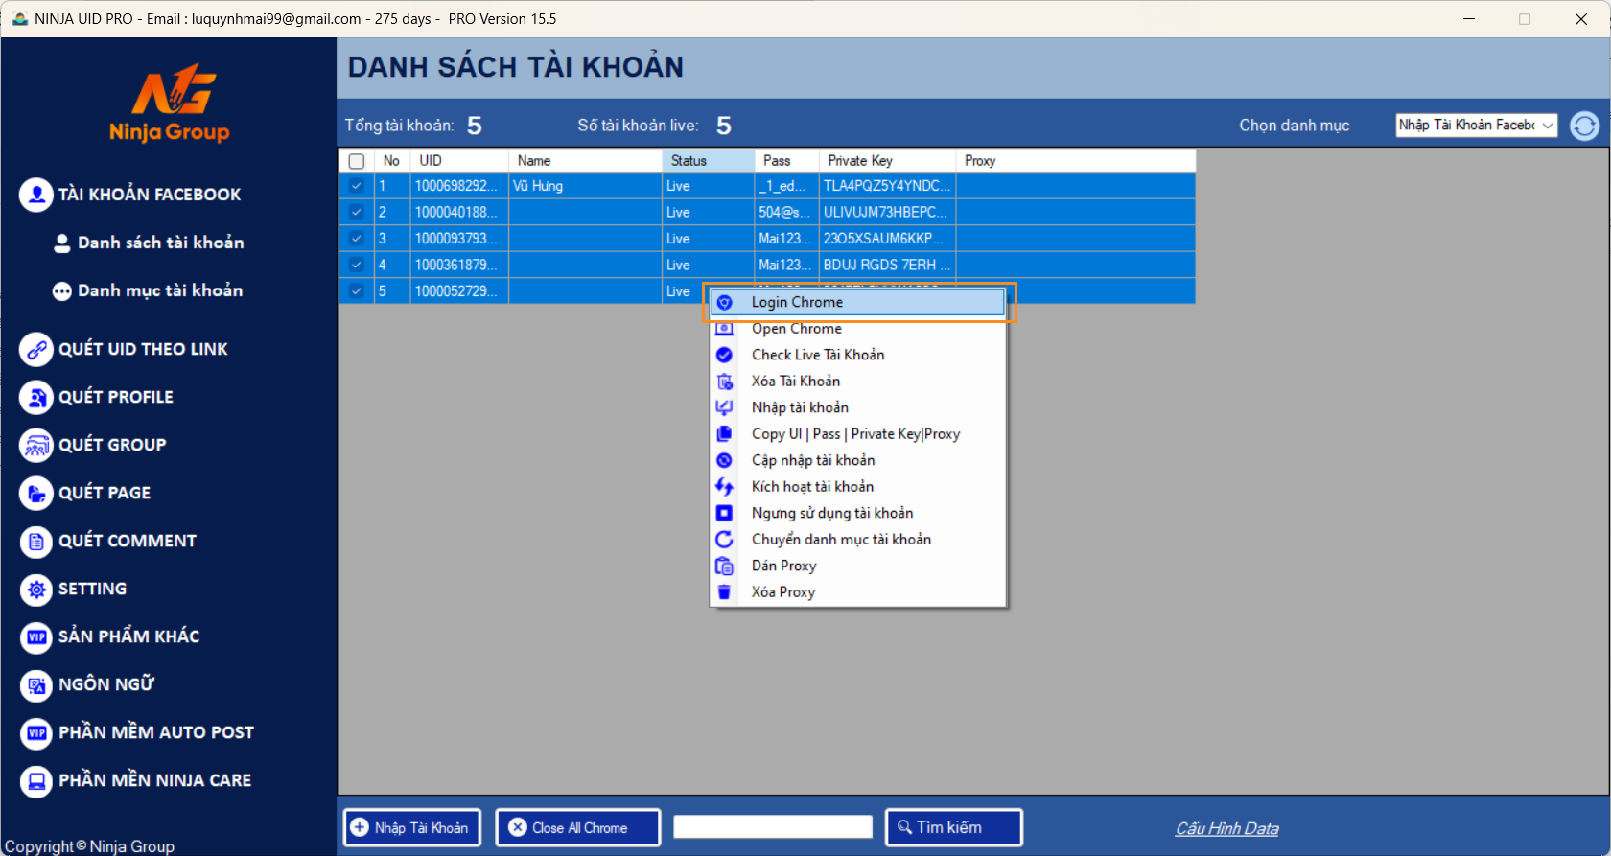Click the Open Chrome icon
This screenshot has width=1611, height=856.
pyautogui.click(x=725, y=329)
